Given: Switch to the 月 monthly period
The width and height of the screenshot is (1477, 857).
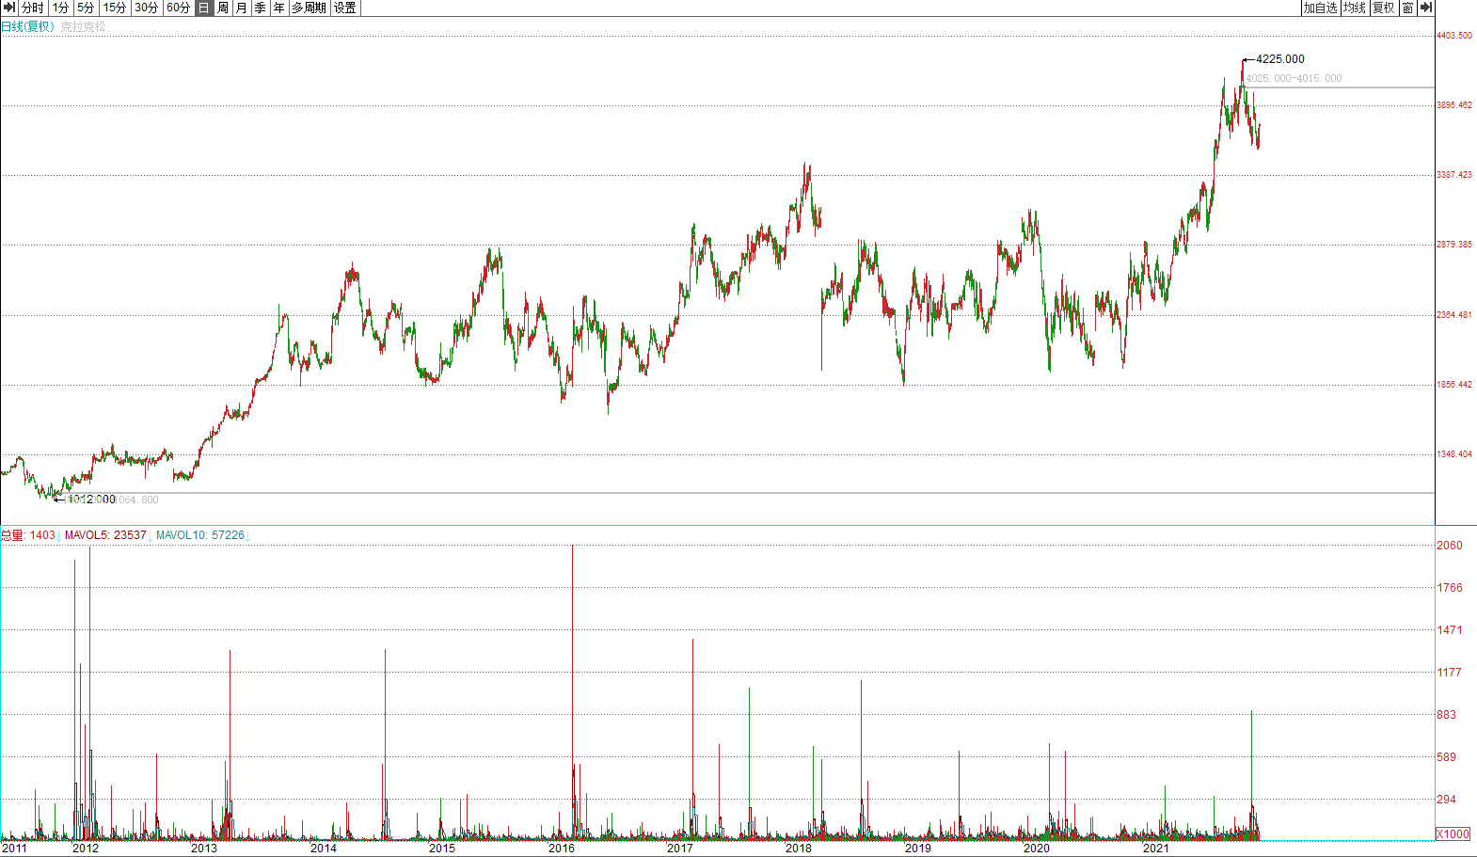Looking at the screenshot, I should [242, 8].
